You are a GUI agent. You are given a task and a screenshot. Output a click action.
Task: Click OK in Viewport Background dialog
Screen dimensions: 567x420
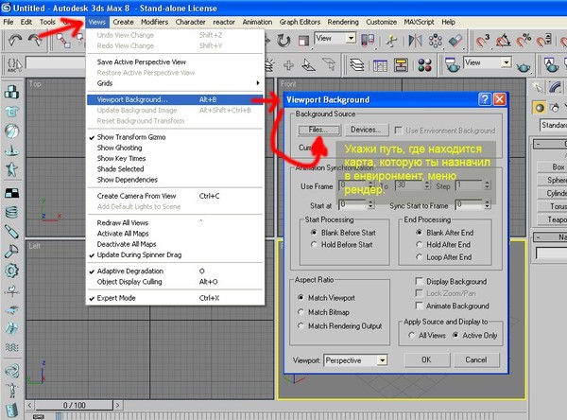pos(427,359)
